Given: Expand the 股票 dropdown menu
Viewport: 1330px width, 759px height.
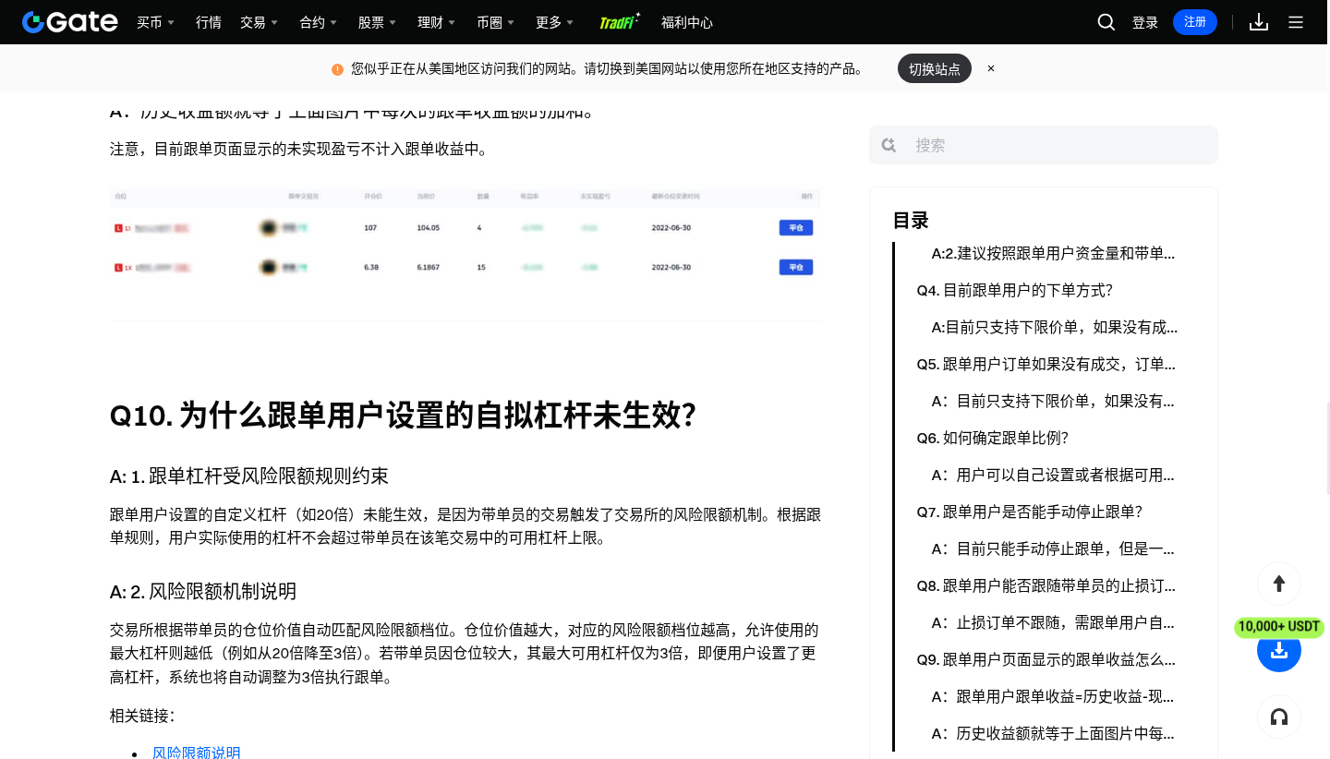Looking at the screenshot, I should click(378, 22).
